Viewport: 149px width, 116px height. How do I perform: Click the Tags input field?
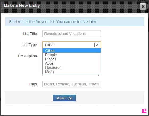point(72,84)
